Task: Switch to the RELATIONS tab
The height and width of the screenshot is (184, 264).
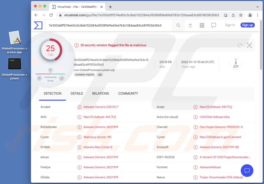Action: [x=100, y=94]
